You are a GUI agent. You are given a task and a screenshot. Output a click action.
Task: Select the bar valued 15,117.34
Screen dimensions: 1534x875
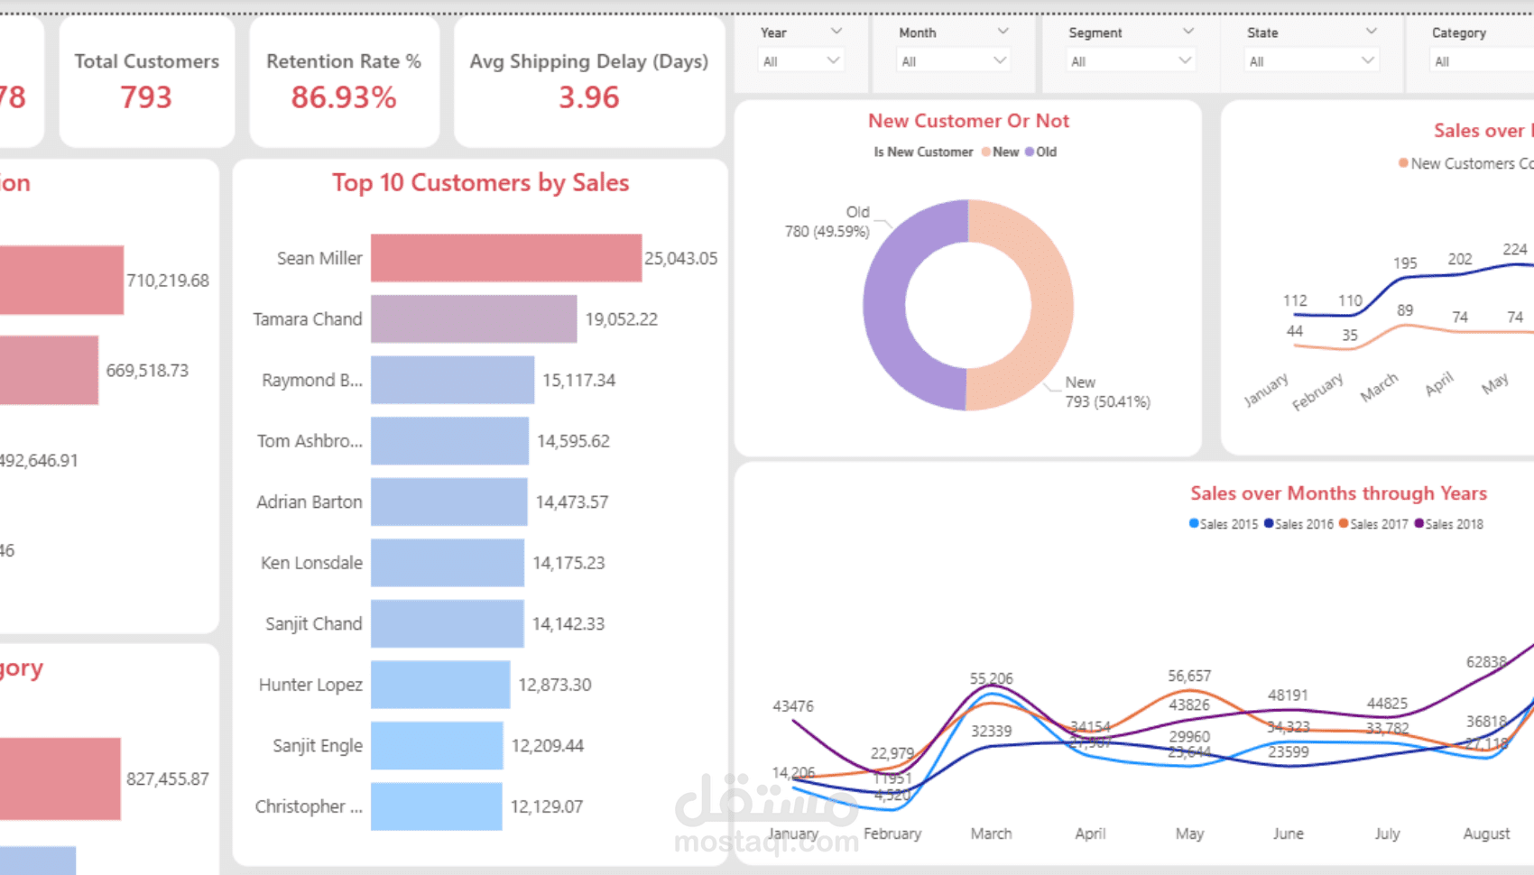point(452,380)
